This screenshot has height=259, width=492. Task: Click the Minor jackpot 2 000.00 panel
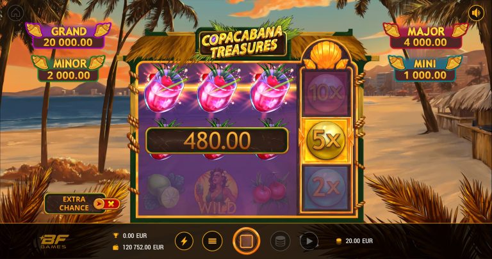point(69,69)
